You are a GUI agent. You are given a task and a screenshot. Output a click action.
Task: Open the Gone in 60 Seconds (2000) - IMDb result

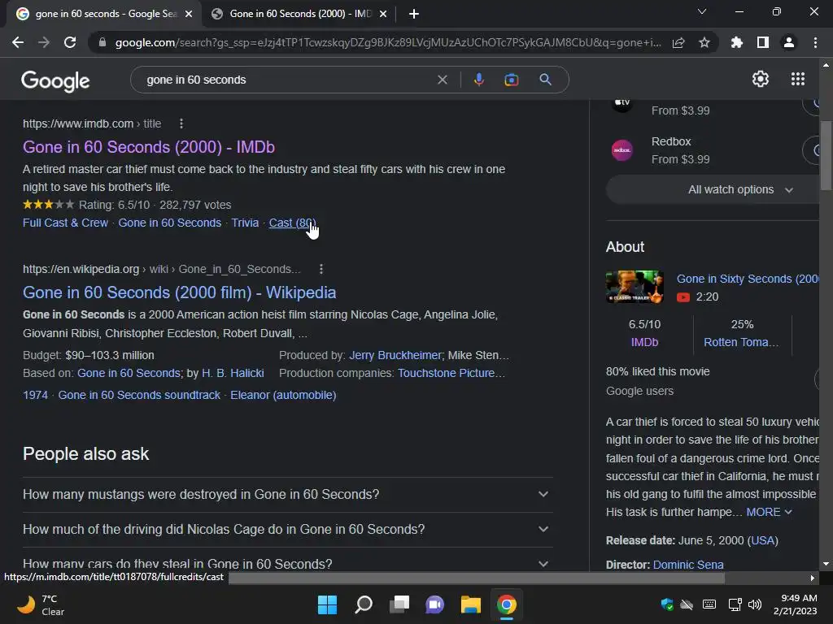tap(149, 147)
